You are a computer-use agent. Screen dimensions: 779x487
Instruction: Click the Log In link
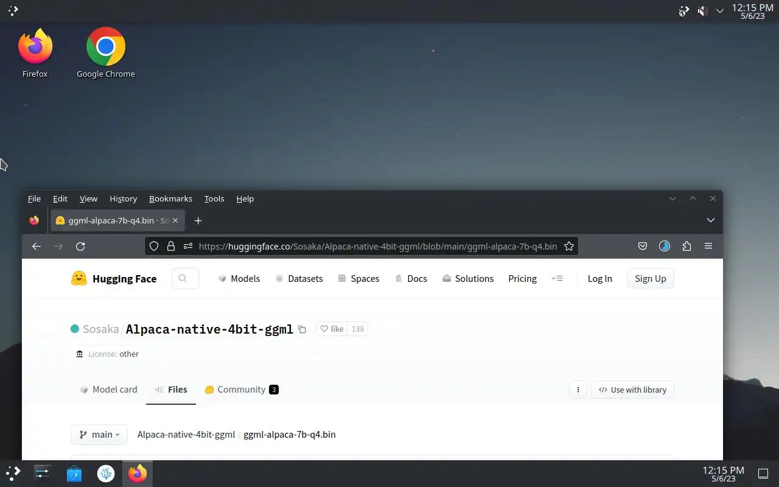(600, 279)
